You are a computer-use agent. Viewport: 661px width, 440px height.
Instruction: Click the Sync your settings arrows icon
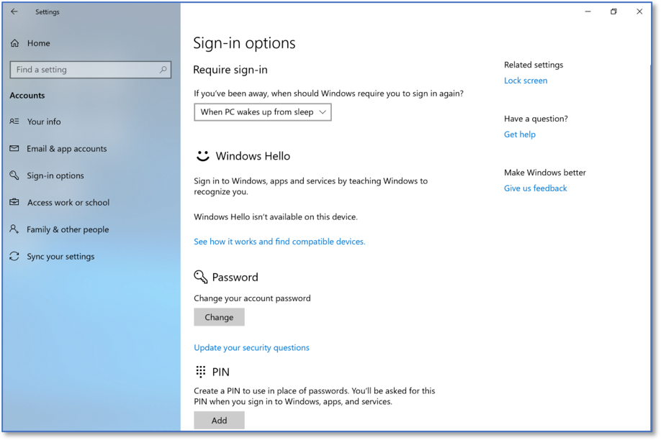tap(14, 256)
